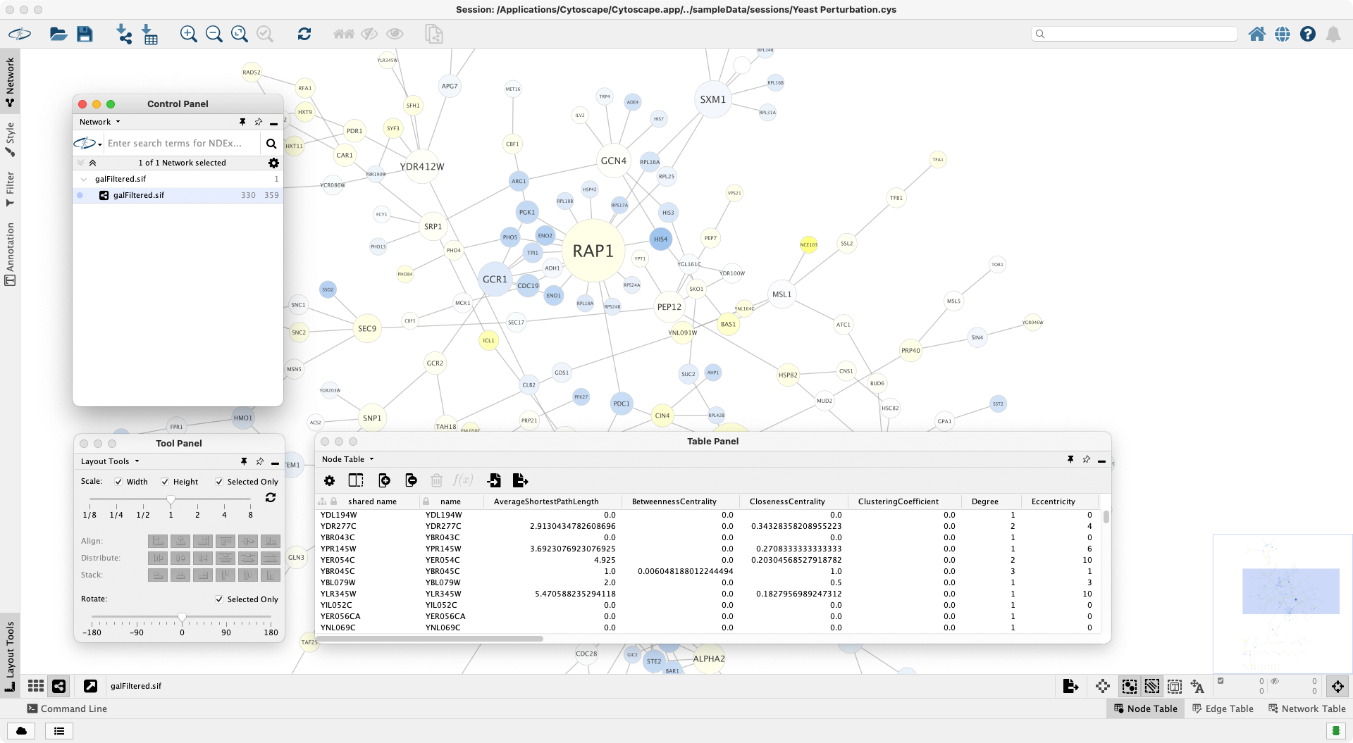Open table options gear in Table Panel
Viewport: 1353px width, 743px height.
[329, 480]
